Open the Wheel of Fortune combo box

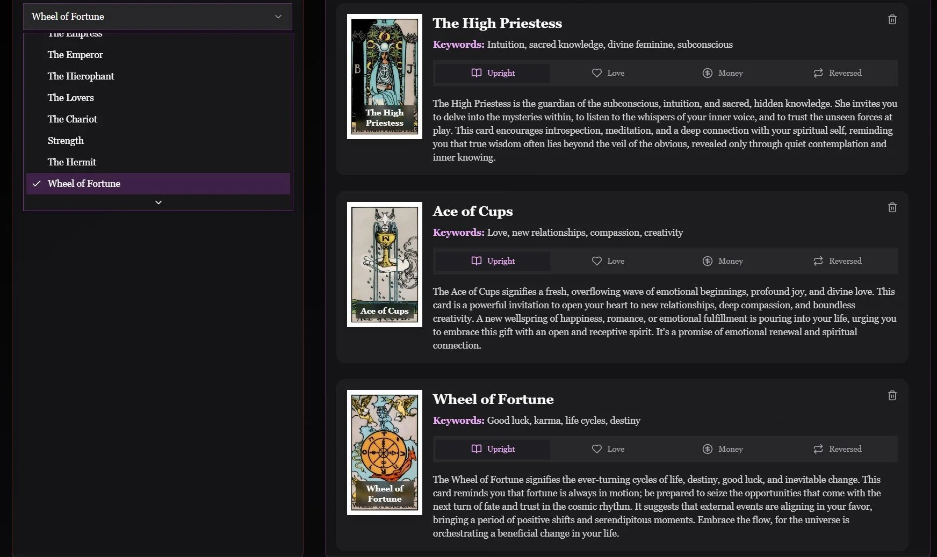(157, 17)
